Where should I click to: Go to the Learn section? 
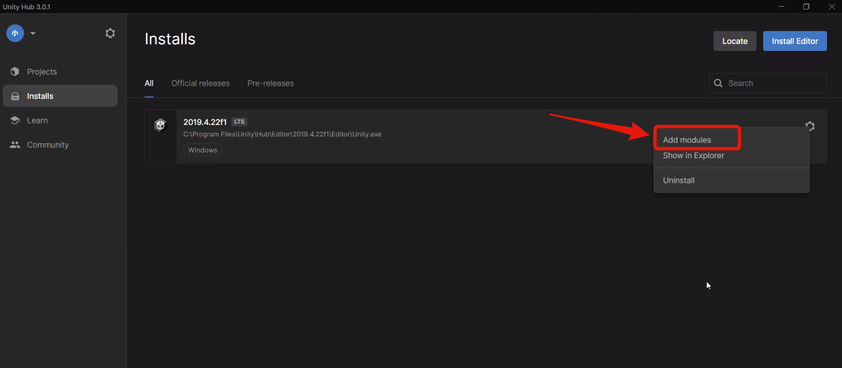[x=60, y=120]
